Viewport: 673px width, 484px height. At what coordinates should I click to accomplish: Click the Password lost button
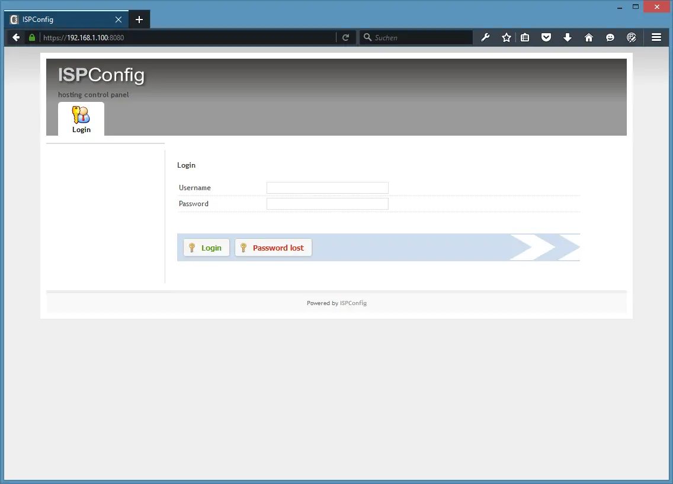(x=273, y=248)
